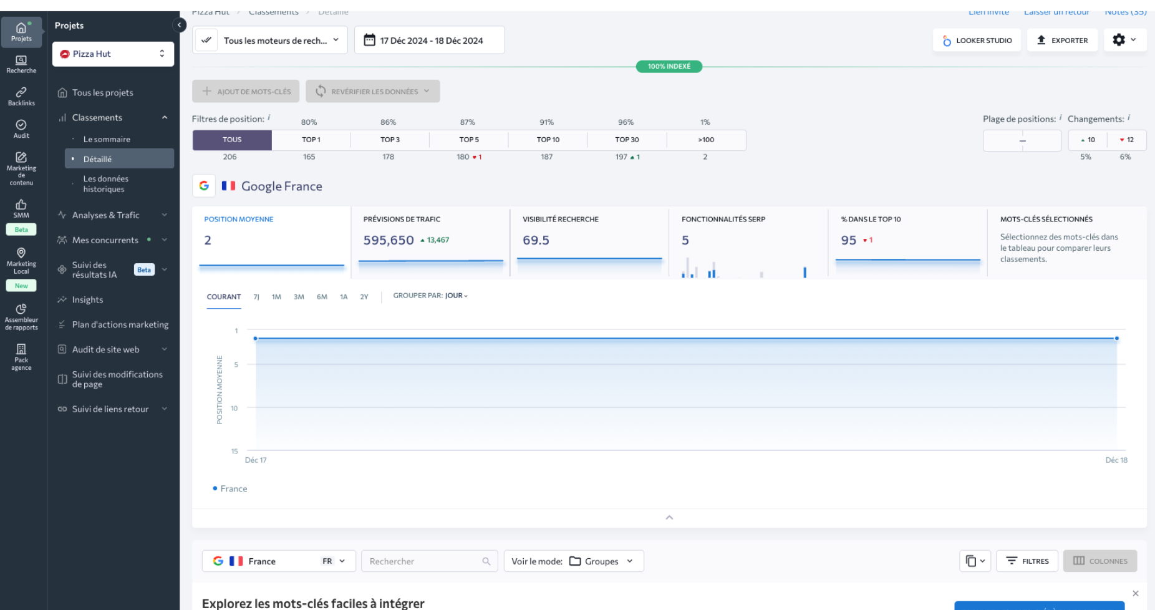Open the Recherche section icon
Image resolution: width=1155 pixels, height=610 pixels.
[x=21, y=64]
